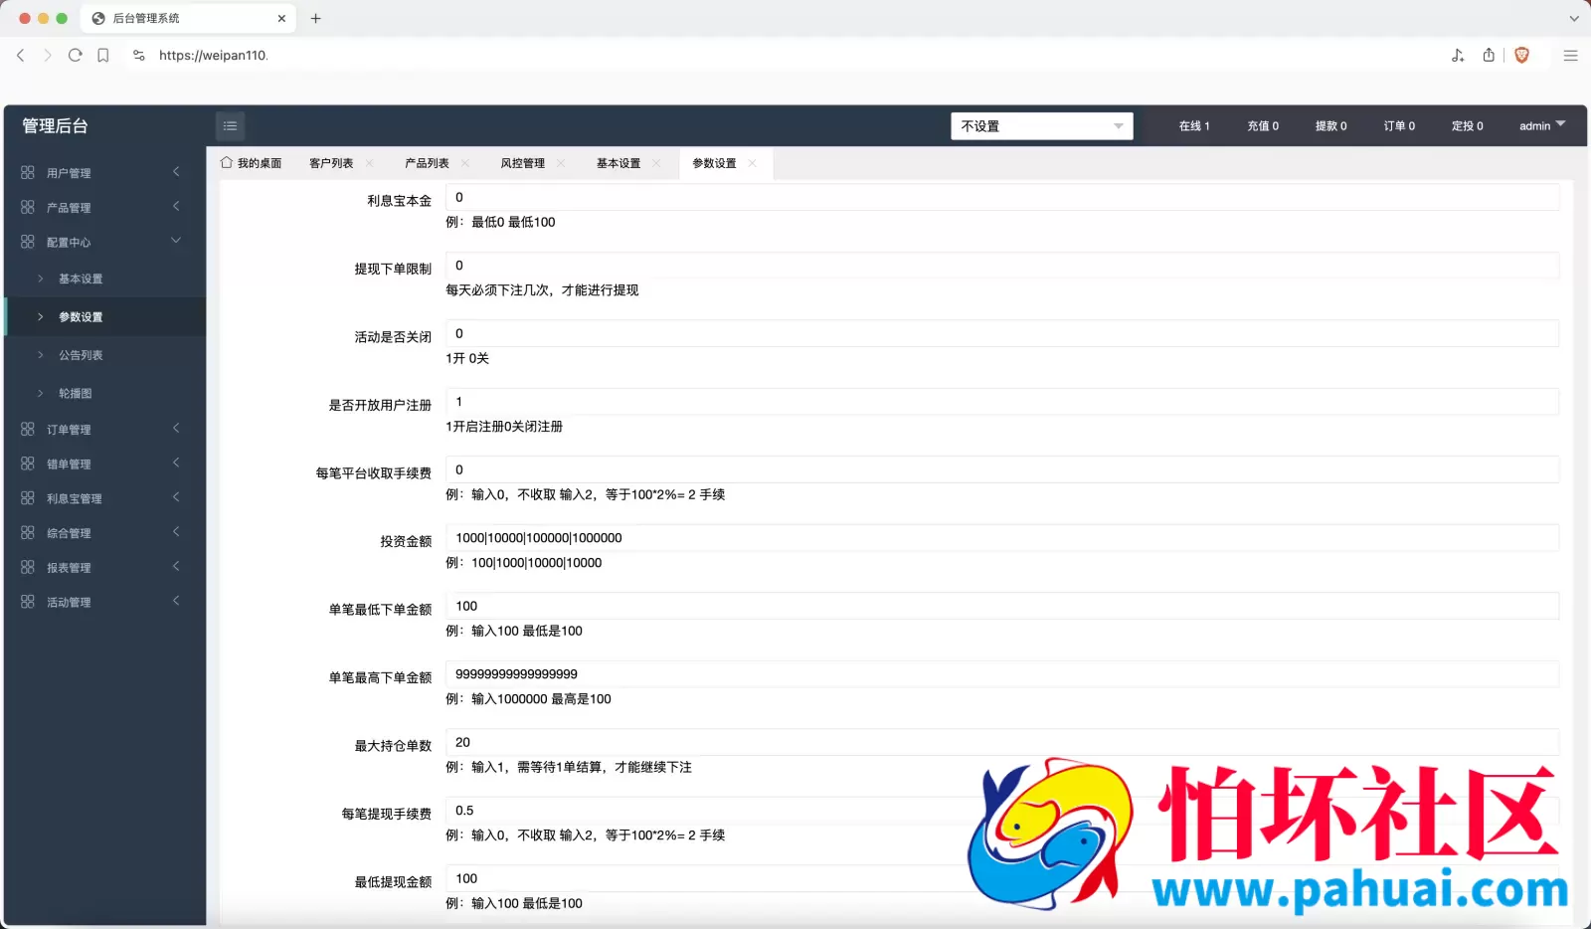1591x929 pixels.
Task: Click 定投 0 header link
Action: pyautogui.click(x=1467, y=126)
